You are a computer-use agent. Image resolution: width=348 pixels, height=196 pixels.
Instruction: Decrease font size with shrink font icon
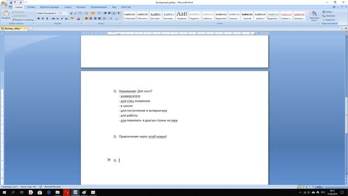point(75,13)
